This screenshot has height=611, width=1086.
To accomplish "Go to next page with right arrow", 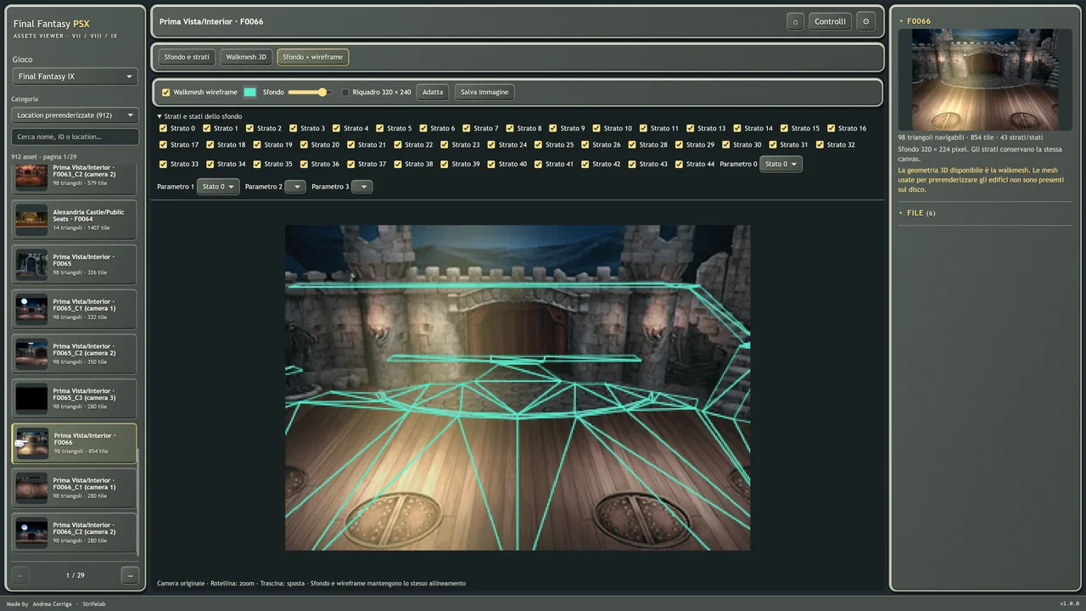I will (x=130, y=575).
